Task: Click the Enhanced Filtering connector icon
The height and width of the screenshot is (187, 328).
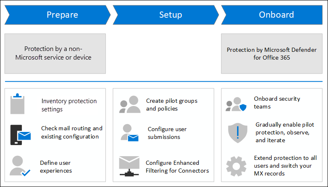Action: click(x=129, y=166)
